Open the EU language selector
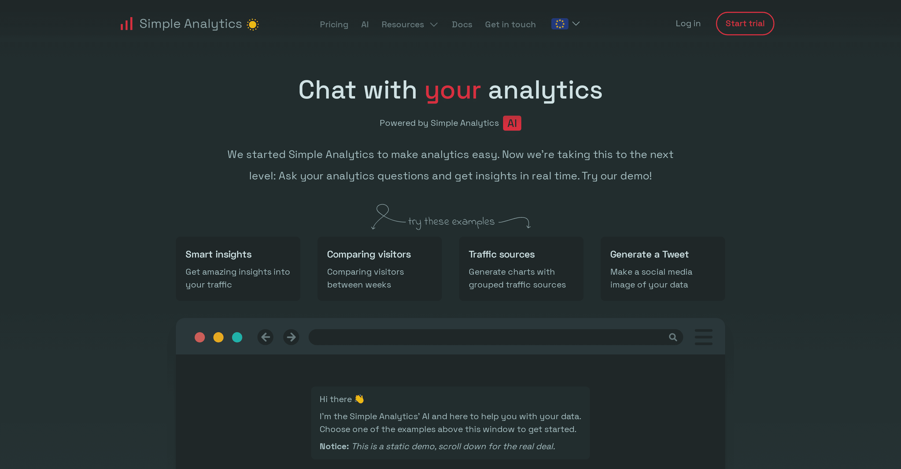 560,24
